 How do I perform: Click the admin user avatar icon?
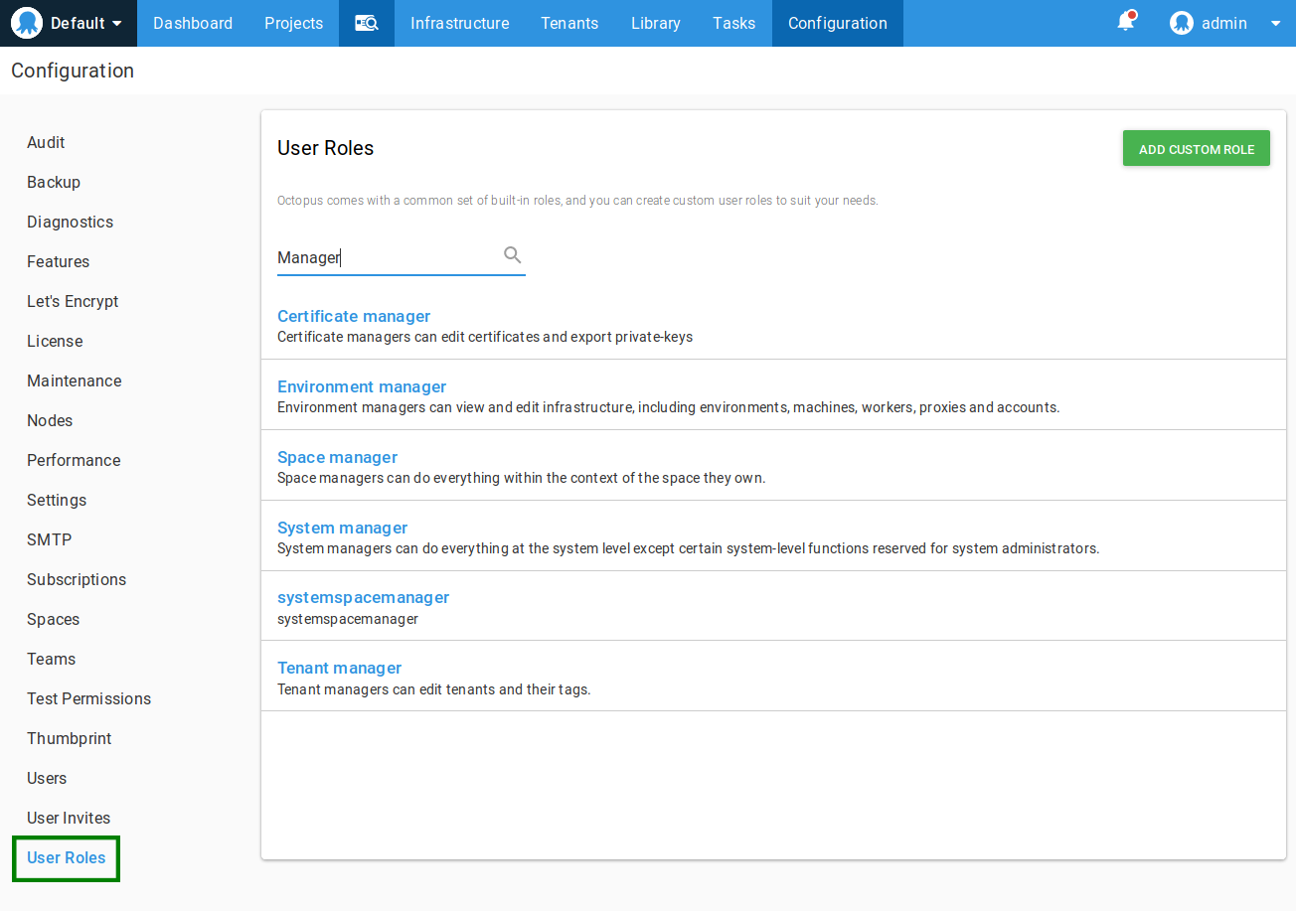click(1181, 23)
